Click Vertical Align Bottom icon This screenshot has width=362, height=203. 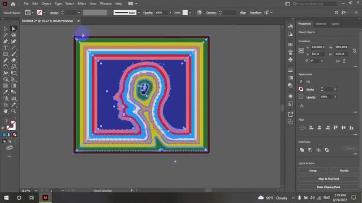pos(351,128)
